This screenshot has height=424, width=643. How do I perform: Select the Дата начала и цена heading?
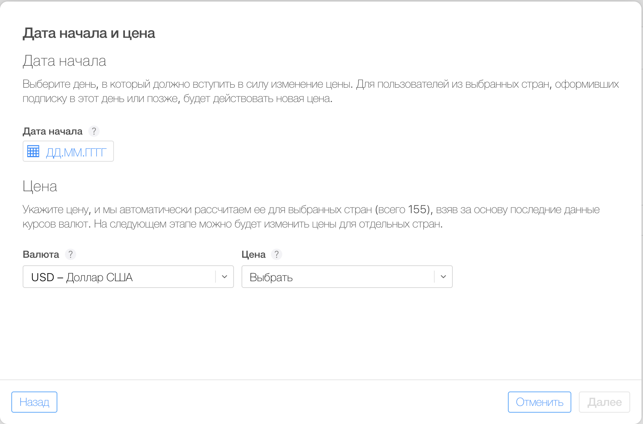pyautogui.click(x=89, y=33)
